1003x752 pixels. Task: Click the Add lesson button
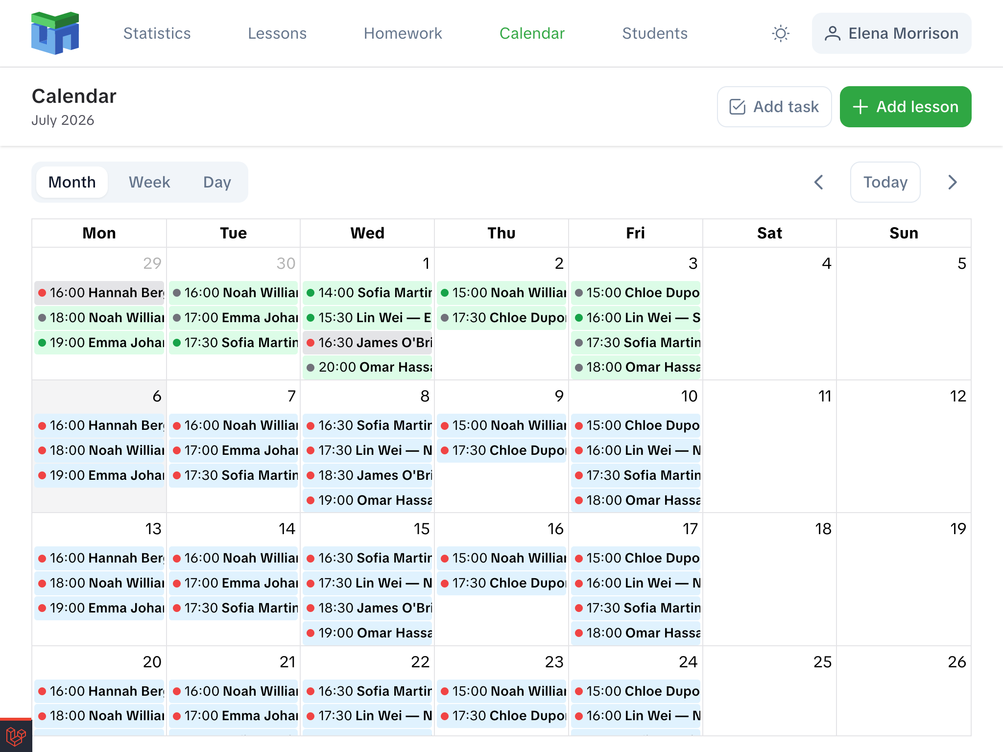point(906,107)
